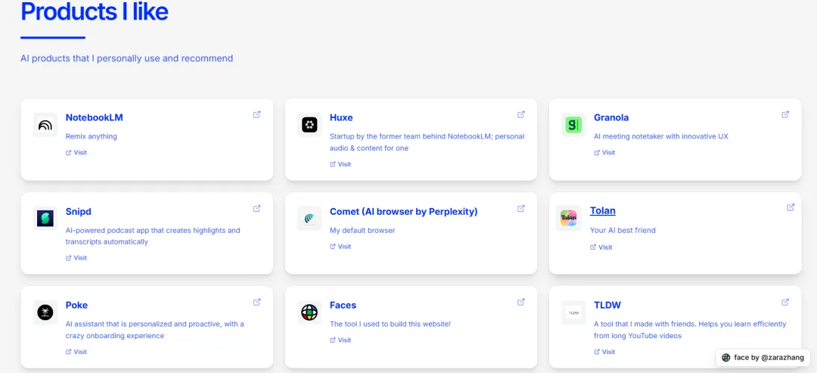Screen dimensions: 817x373
Task: Click the 'face by @zarazhang' badge
Action: click(x=763, y=357)
